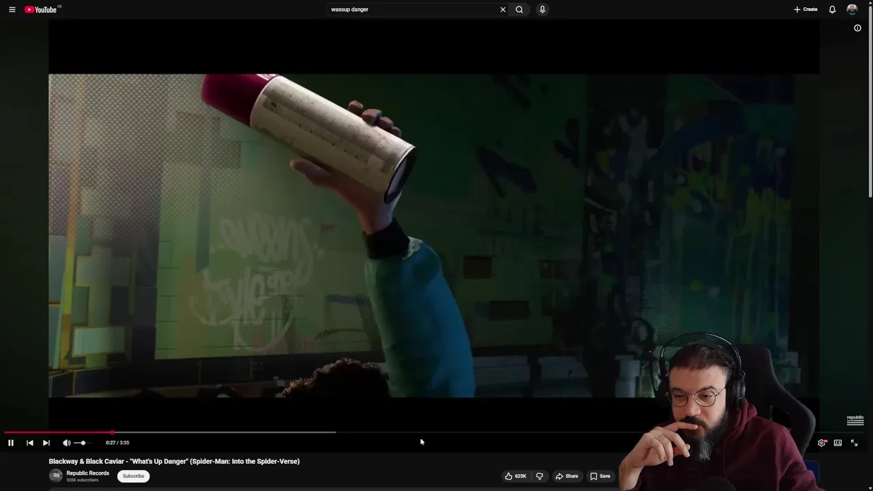Go to YouTube home via logo
The height and width of the screenshot is (491, 873).
coord(41,10)
